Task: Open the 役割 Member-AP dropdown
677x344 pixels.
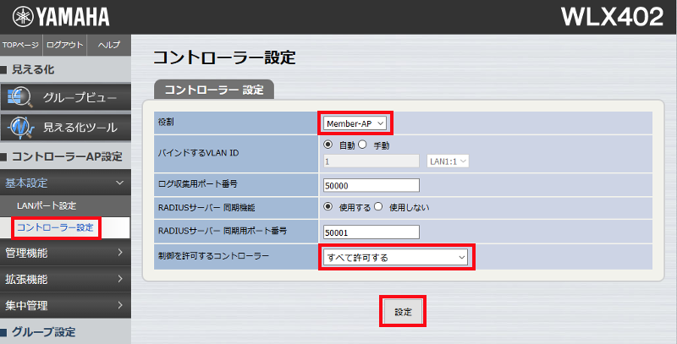Action: 355,123
